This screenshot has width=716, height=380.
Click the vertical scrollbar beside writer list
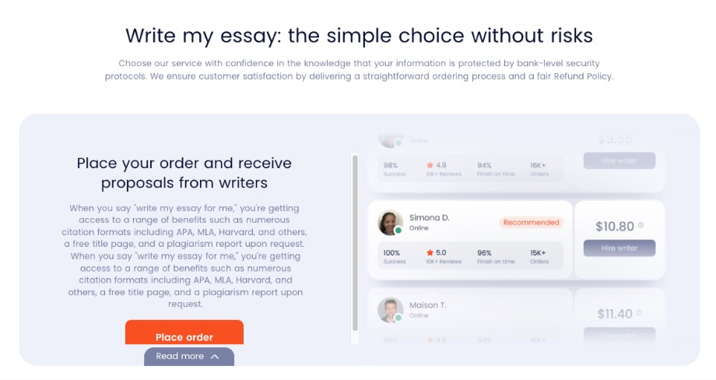pyautogui.click(x=355, y=242)
